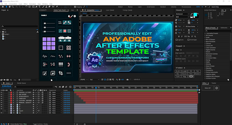The width and height of the screenshot is (232, 125).
Task: Select the Puppet Pin tool
Action: pyautogui.click(x=57, y=7)
